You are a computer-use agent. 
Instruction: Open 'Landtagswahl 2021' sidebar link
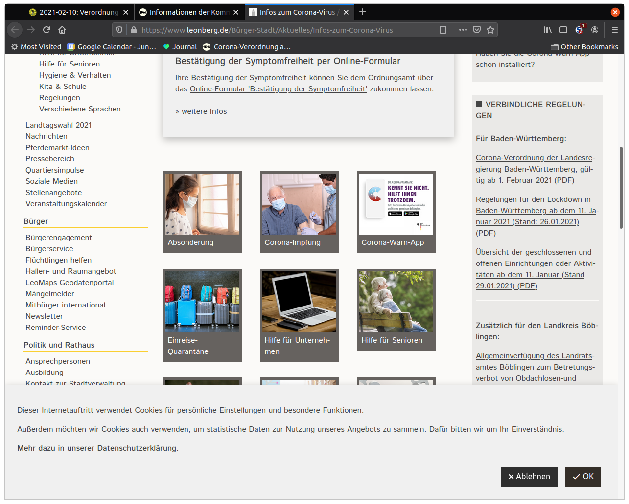click(59, 125)
